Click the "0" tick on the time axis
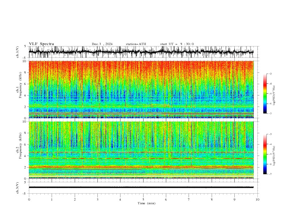 [x=29, y=199]
